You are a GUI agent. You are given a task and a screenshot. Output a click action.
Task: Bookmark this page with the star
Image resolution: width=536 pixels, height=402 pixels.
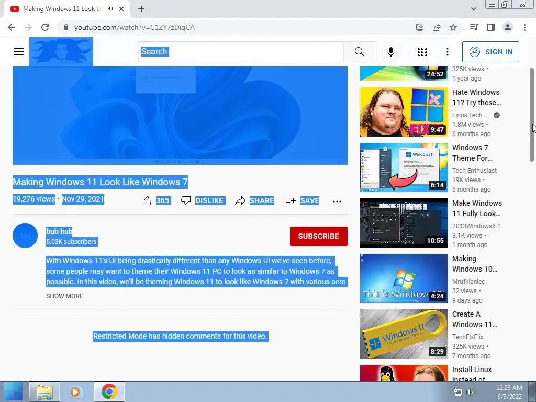tap(453, 27)
